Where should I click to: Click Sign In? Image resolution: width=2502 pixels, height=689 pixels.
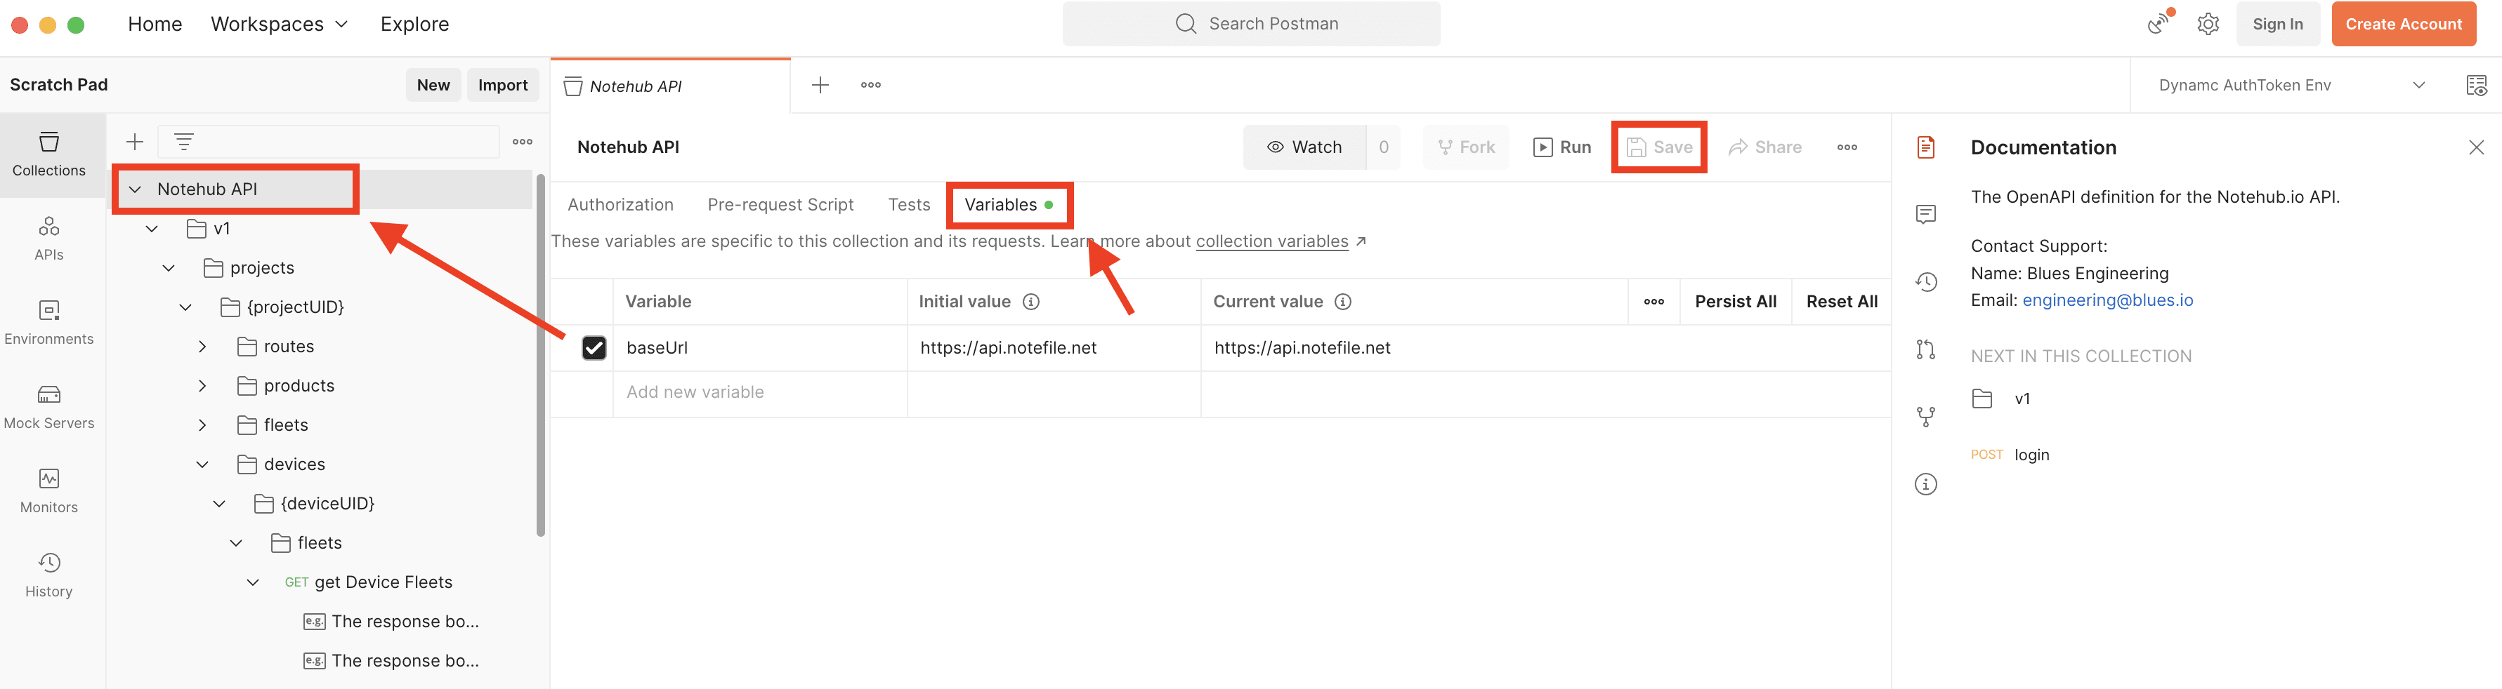pyautogui.click(x=2278, y=25)
